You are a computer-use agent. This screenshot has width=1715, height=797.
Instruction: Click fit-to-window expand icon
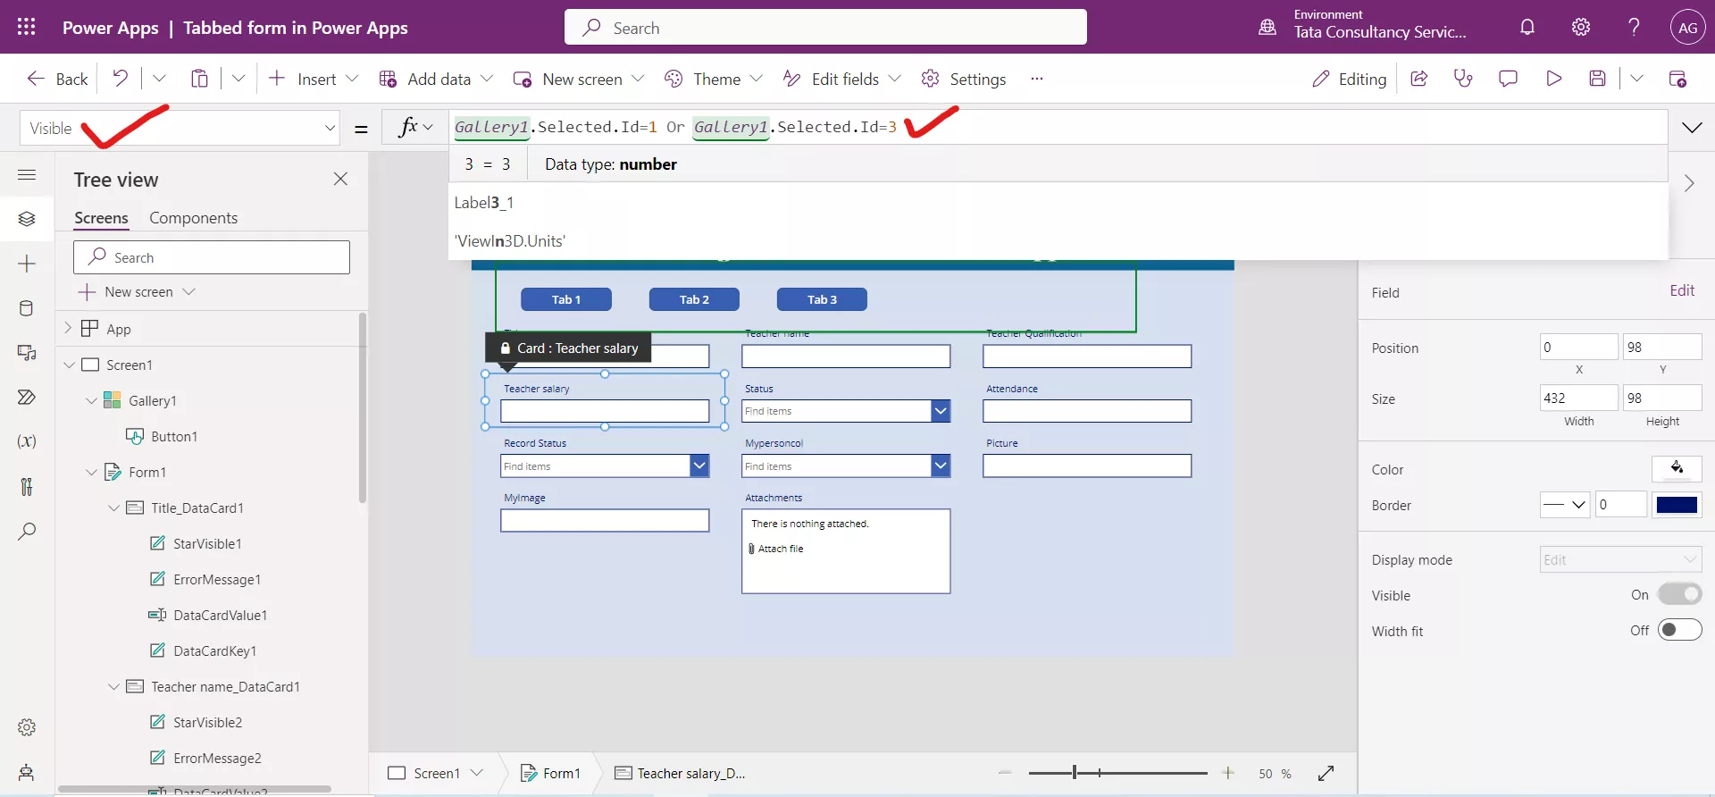(1326, 773)
